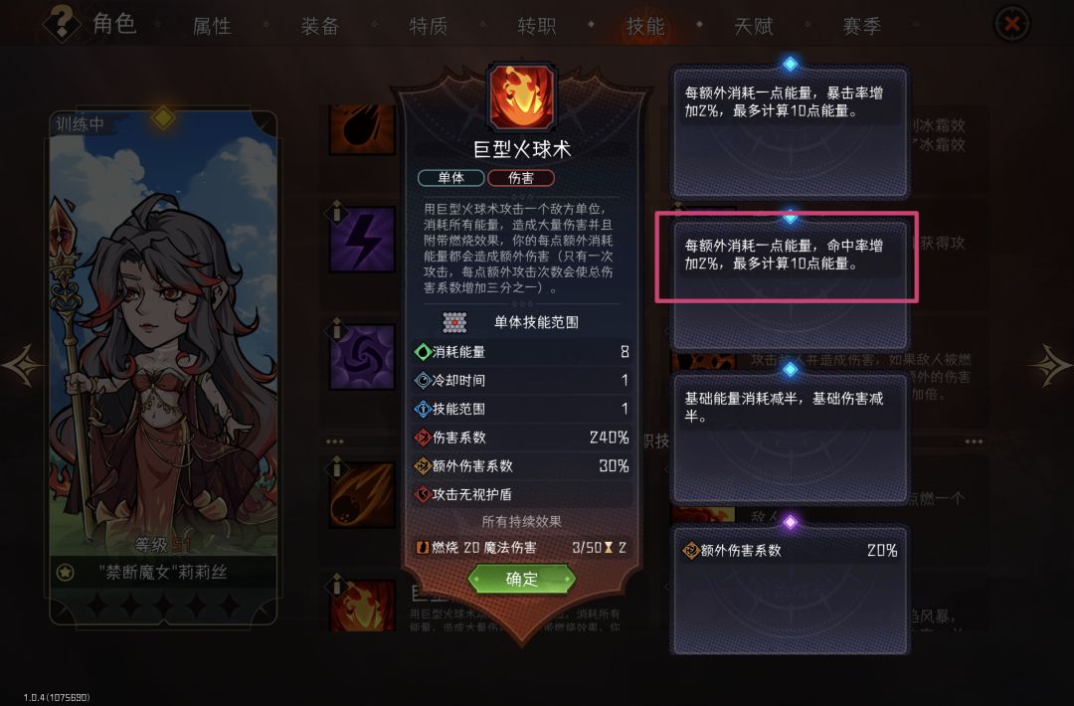The width and height of the screenshot is (1074, 706).
Task: Open the question mark help icon
Action: pos(63,23)
